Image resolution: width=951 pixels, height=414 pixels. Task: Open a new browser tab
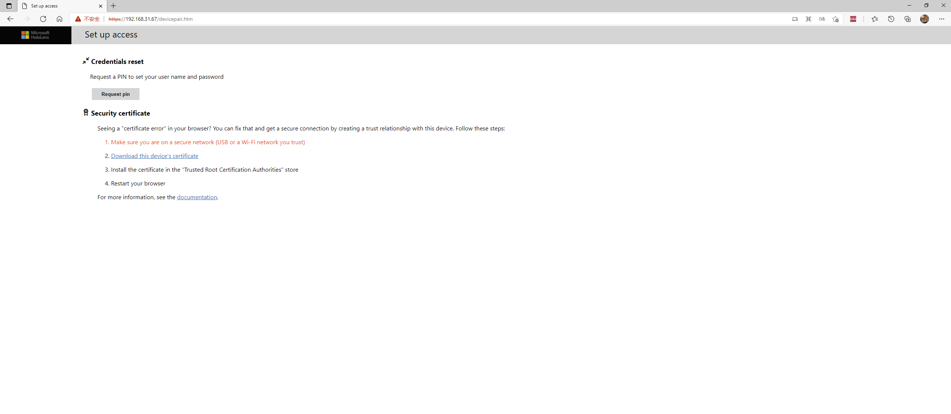click(x=113, y=6)
